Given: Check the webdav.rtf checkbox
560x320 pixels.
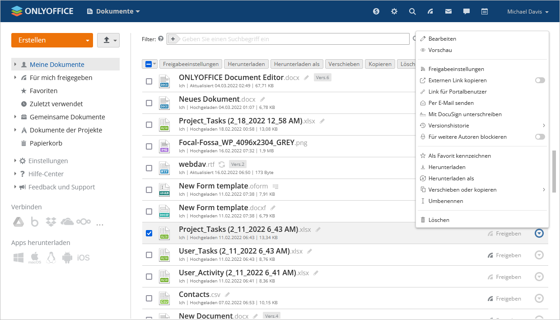Looking at the screenshot, I should 149,168.
